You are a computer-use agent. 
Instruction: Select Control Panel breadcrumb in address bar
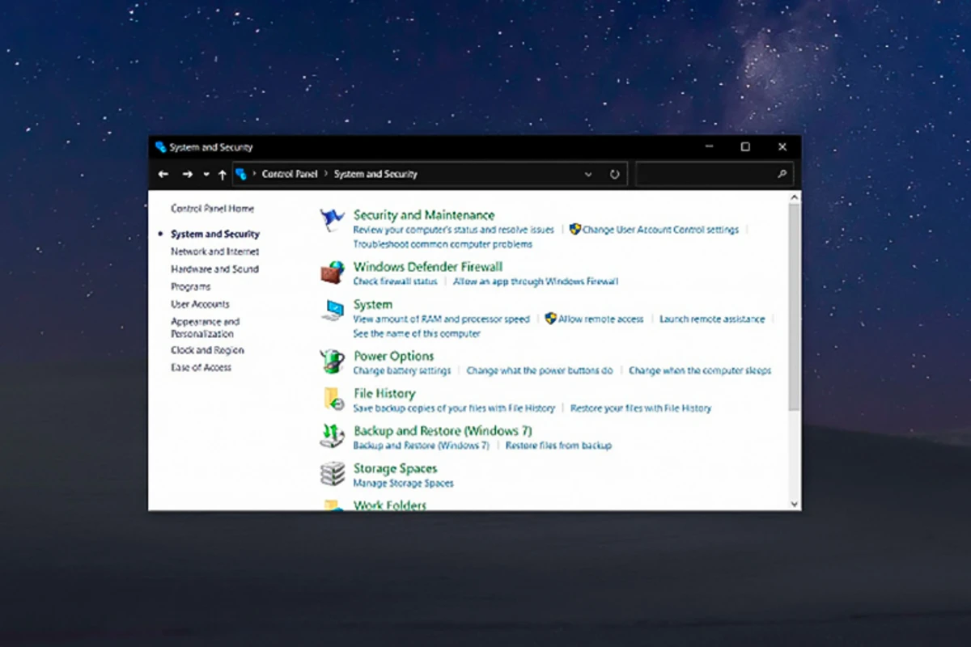click(x=290, y=174)
